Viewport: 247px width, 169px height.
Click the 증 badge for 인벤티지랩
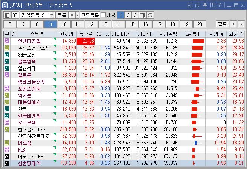click(x=7, y=41)
